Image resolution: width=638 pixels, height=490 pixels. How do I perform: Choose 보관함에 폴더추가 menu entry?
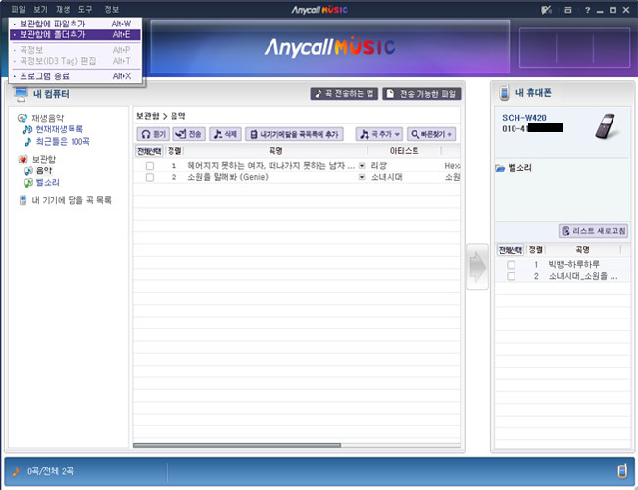click(75, 34)
